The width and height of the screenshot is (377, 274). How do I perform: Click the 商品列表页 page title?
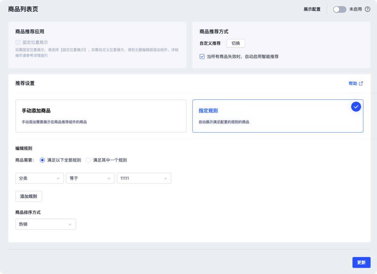click(23, 9)
